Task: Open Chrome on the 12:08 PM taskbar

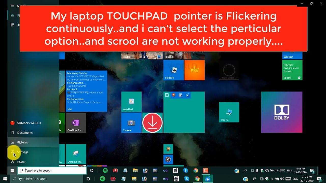Action: pos(196,171)
